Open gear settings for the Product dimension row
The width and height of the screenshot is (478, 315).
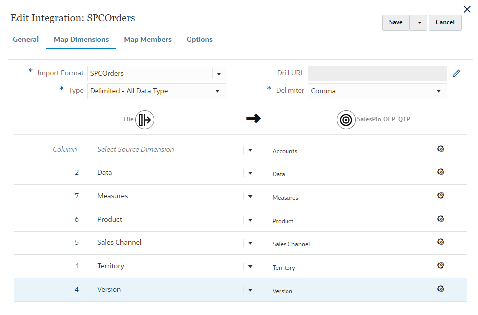(x=440, y=218)
